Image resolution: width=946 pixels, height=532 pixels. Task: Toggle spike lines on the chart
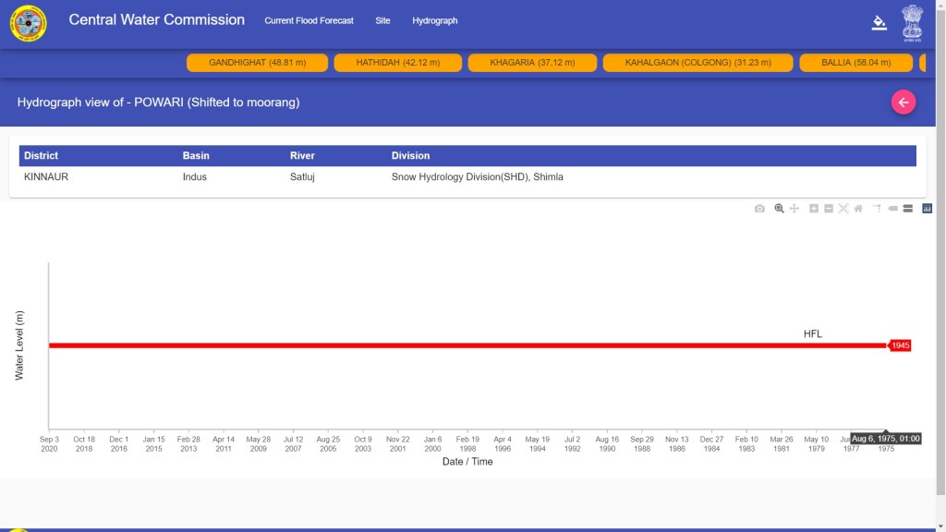click(x=878, y=209)
